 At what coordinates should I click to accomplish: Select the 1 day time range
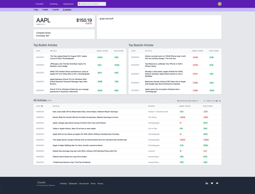click(36, 9)
